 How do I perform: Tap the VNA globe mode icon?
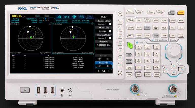coord(74,17)
